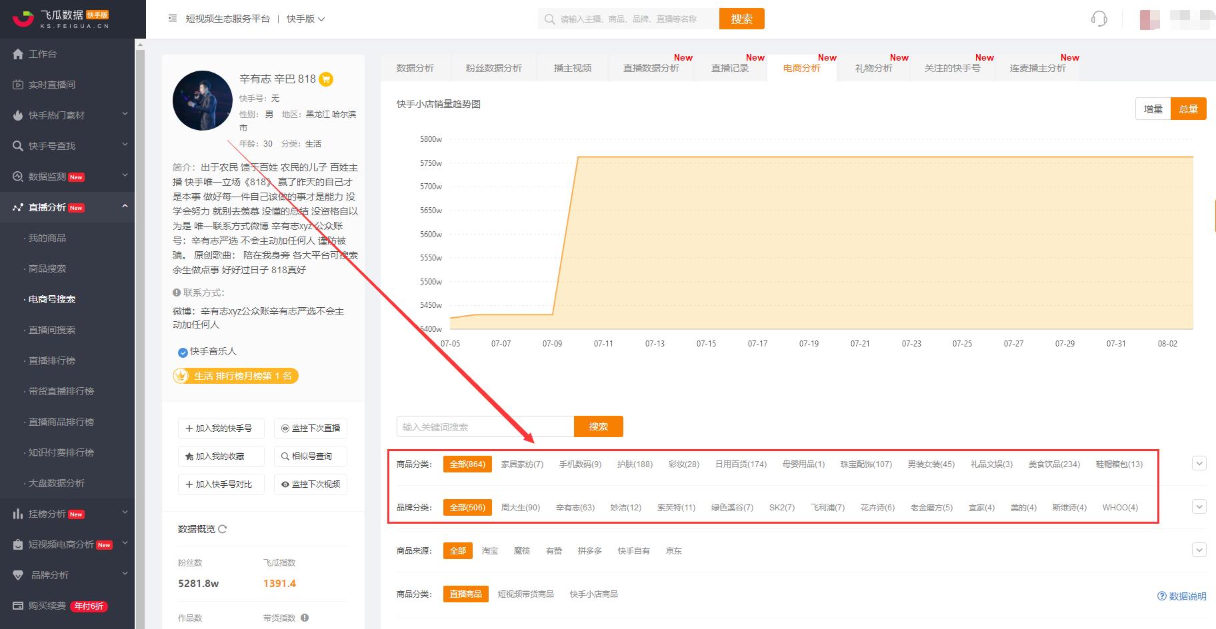Open the 粉丝数据分析 tab
This screenshot has height=629, width=1216.
493,68
